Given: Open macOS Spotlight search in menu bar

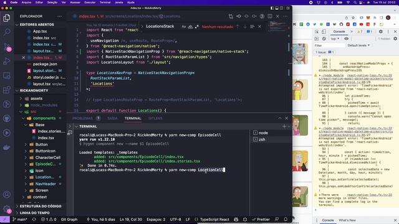Looking at the screenshot, I should pos(355,2).
